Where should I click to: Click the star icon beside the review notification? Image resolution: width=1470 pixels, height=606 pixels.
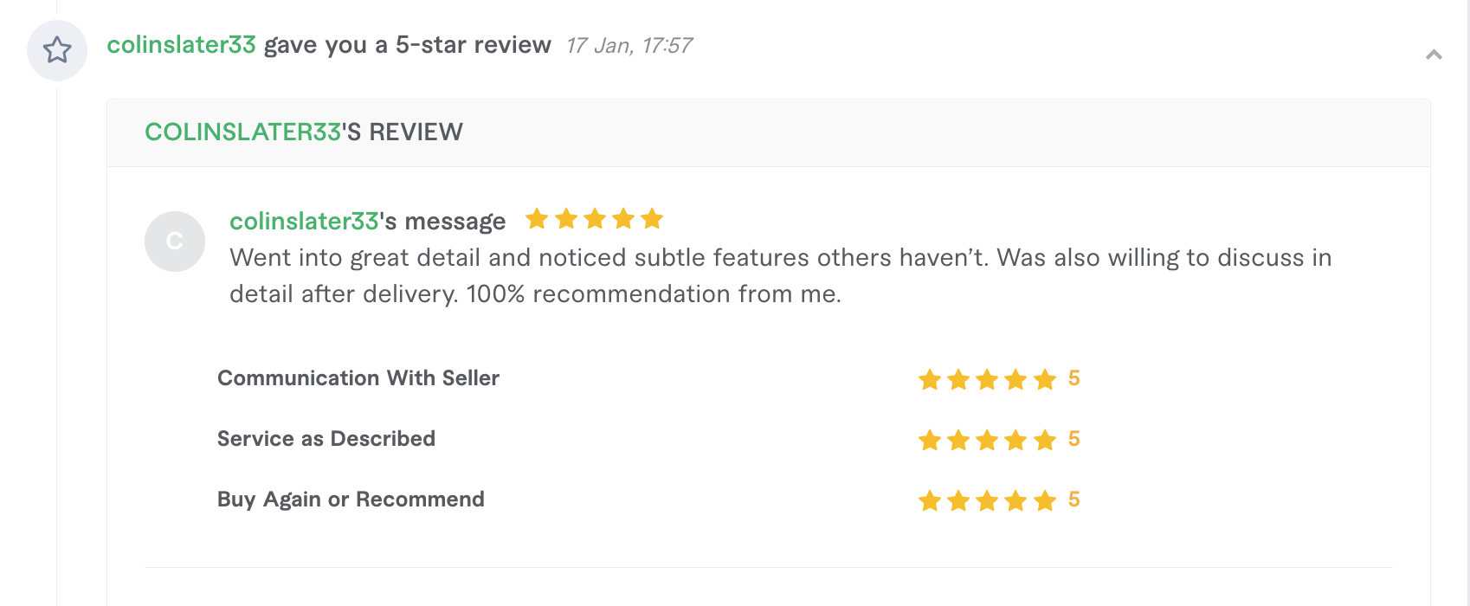tap(57, 50)
